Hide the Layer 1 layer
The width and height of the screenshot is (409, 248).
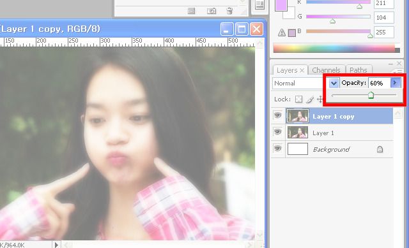[x=277, y=132]
